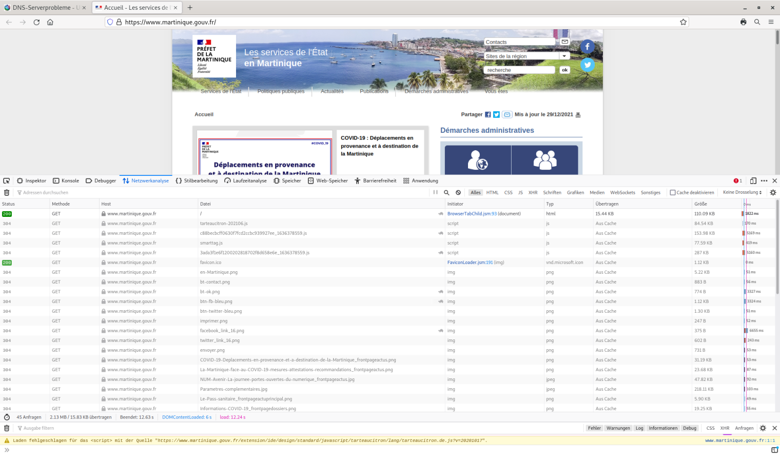Image resolution: width=780 pixels, height=463 pixels.
Task: Open network settings gear icon
Action: click(773, 193)
